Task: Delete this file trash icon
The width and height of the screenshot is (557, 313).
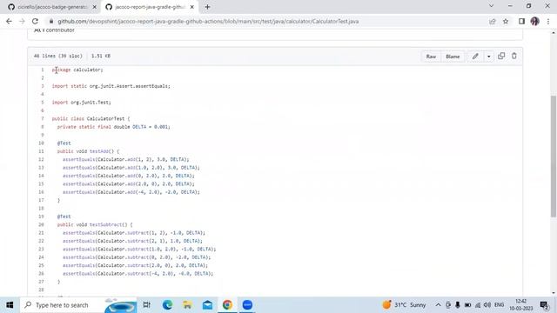Action: (x=514, y=56)
